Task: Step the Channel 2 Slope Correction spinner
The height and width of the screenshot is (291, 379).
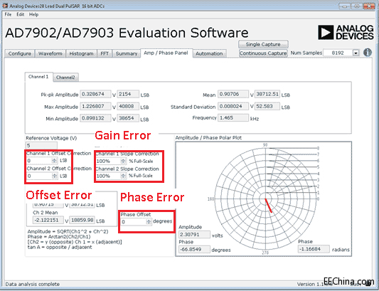Action: pyautogui.click(x=123, y=176)
